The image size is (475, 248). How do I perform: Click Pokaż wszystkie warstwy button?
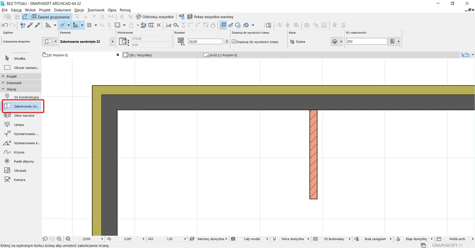pyautogui.click(x=211, y=17)
